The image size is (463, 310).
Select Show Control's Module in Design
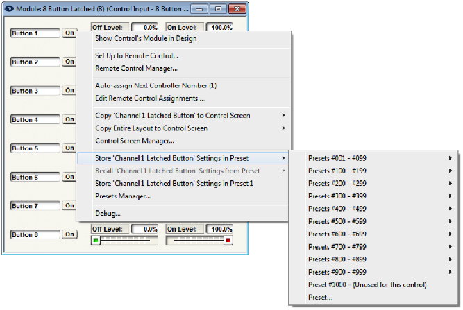click(183, 39)
